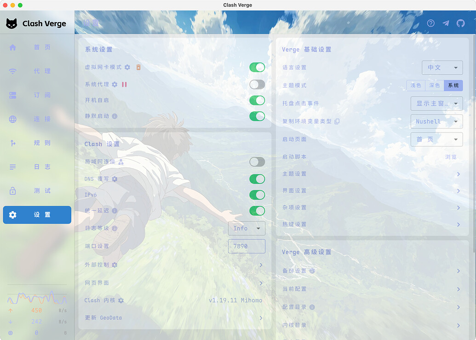The width and height of the screenshot is (476, 340).
Task: Click the trash icon beside 虚拟网卡模式
Action: [x=138, y=67]
